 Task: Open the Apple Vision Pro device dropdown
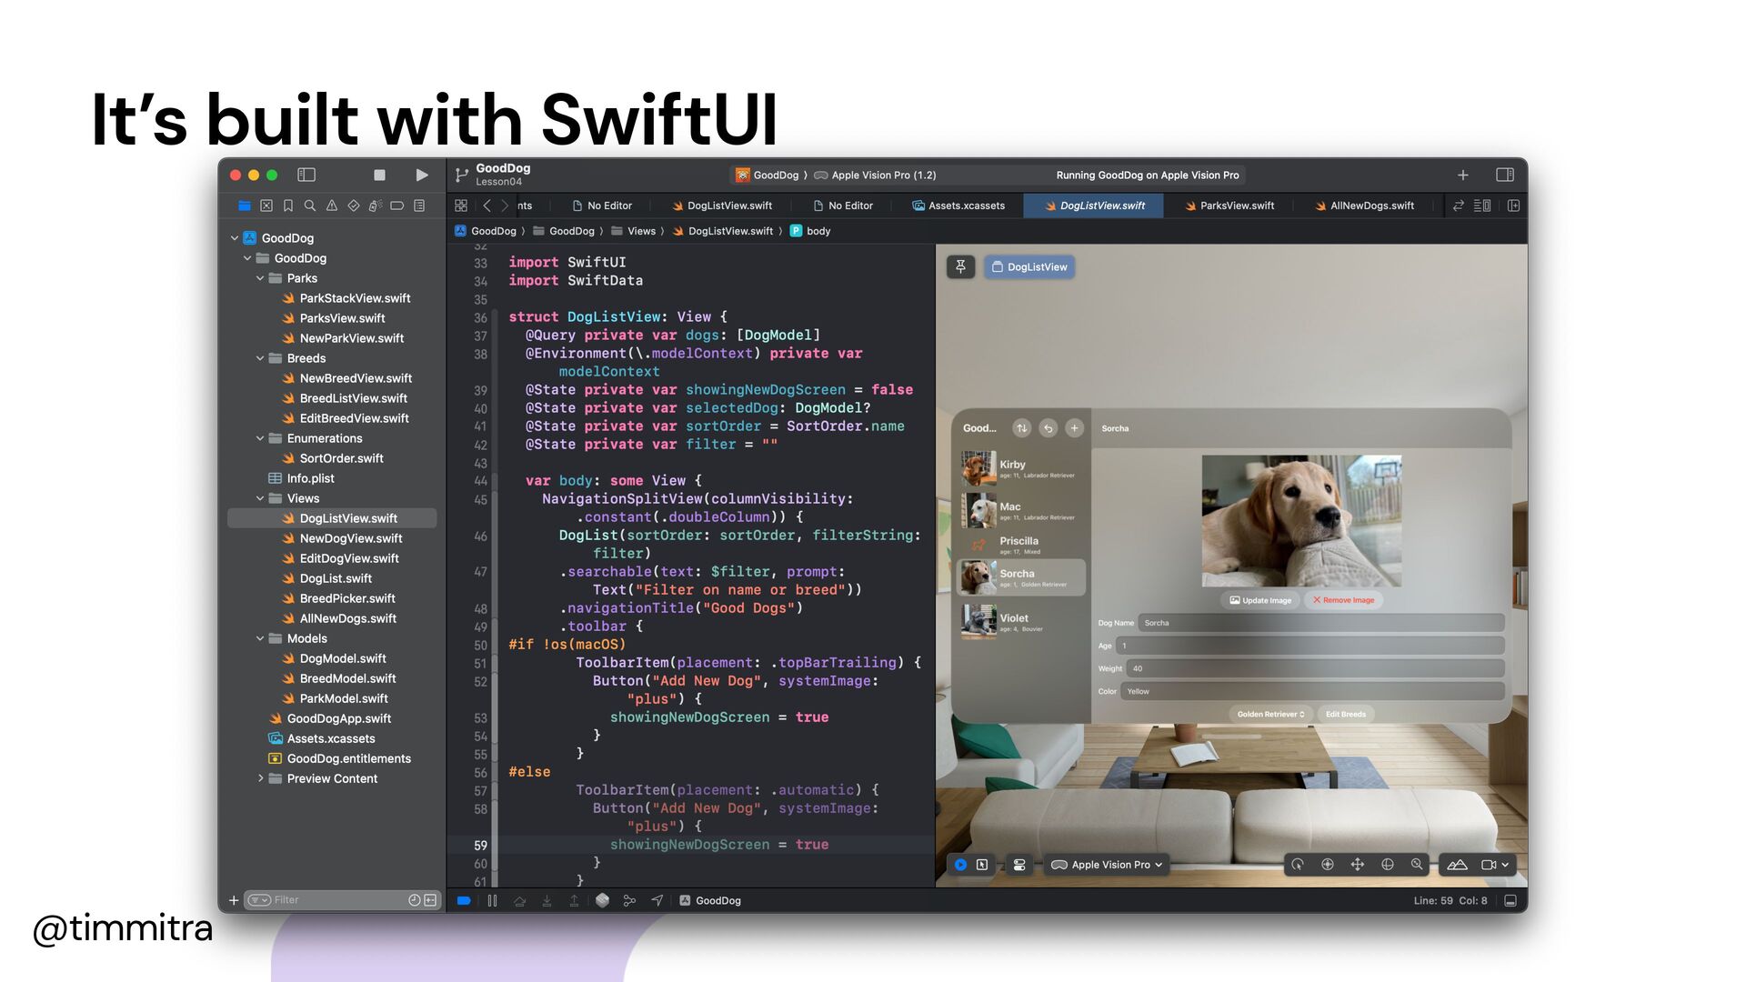[x=1107, y=865]
